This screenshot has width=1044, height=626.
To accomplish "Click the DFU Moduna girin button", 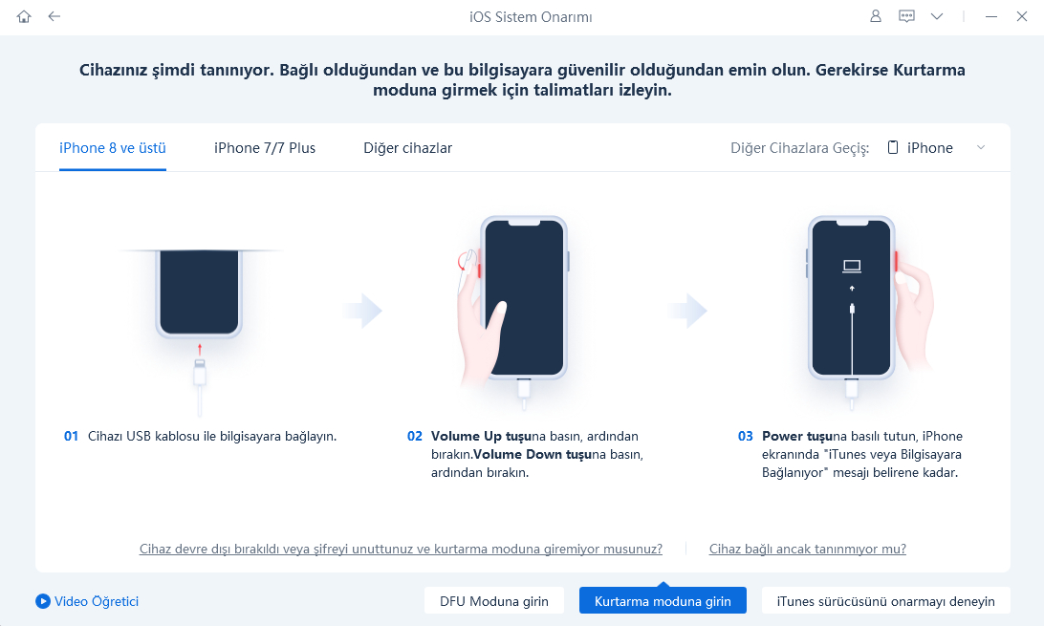I will click(x=494, y=601).
